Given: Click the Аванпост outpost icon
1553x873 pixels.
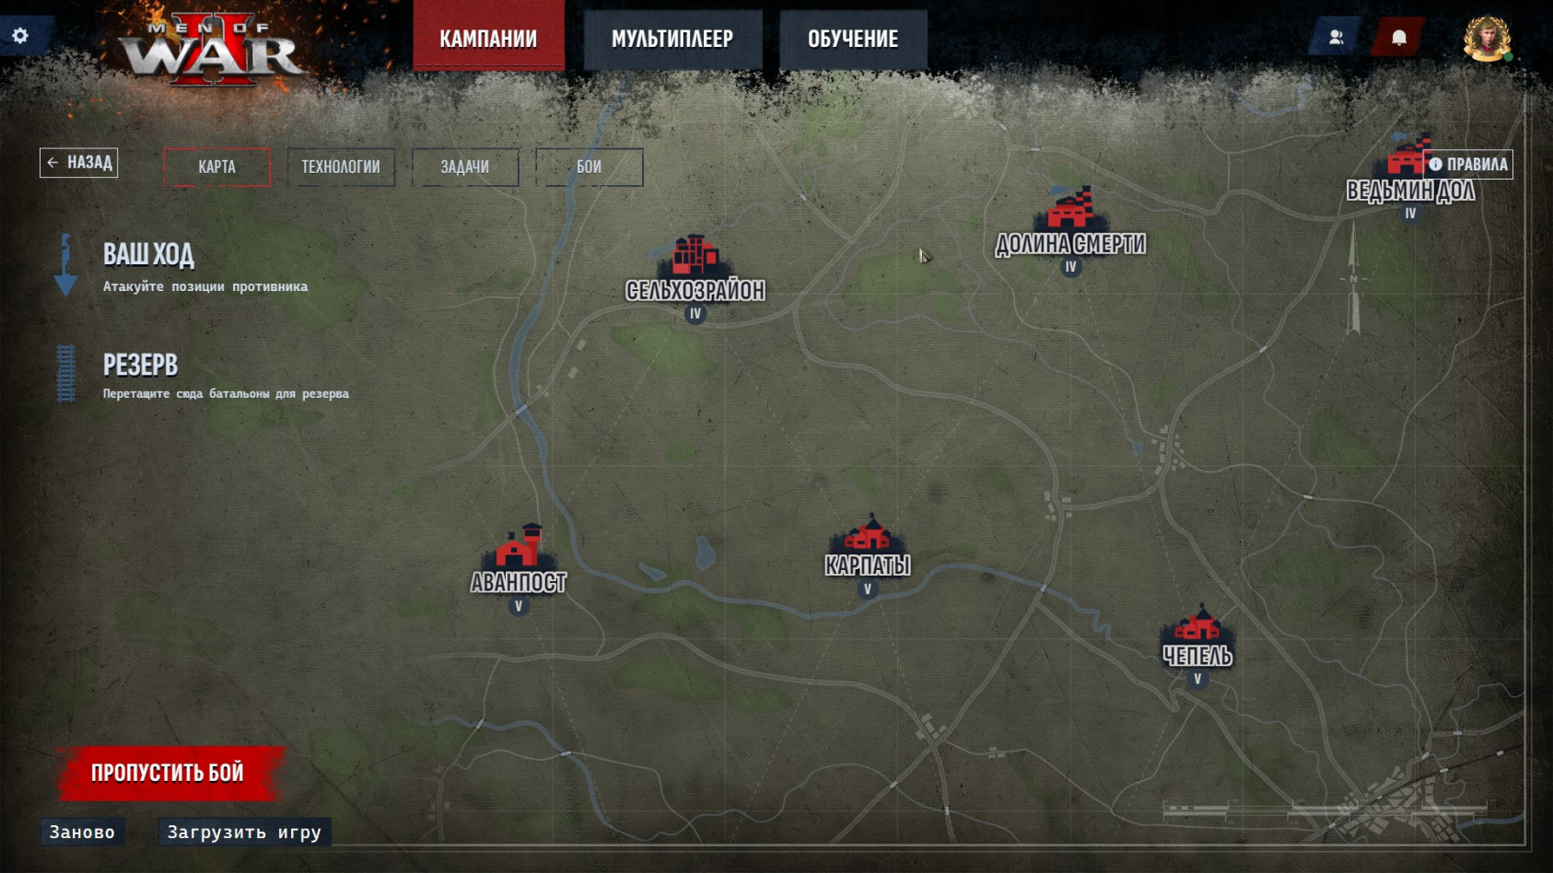Looking at the screenshot, I should click(x=518, y=546).
